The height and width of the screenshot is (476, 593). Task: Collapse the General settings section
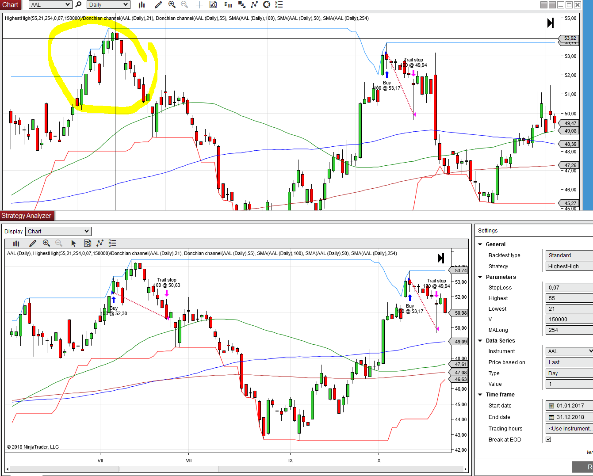(480, 244)
